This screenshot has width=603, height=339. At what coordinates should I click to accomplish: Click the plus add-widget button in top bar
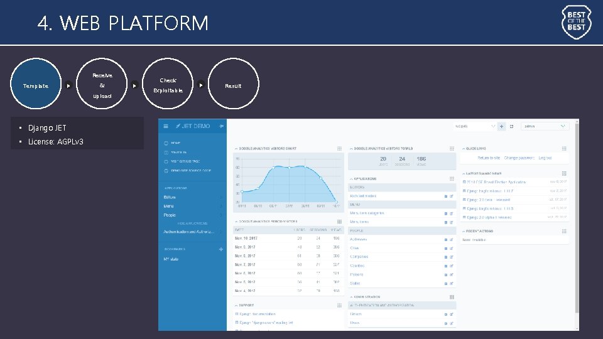pos(501,126)
